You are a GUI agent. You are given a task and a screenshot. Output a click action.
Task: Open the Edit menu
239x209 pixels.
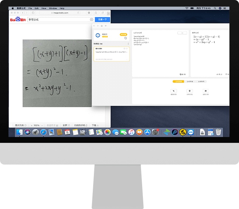tap(36, 8)
